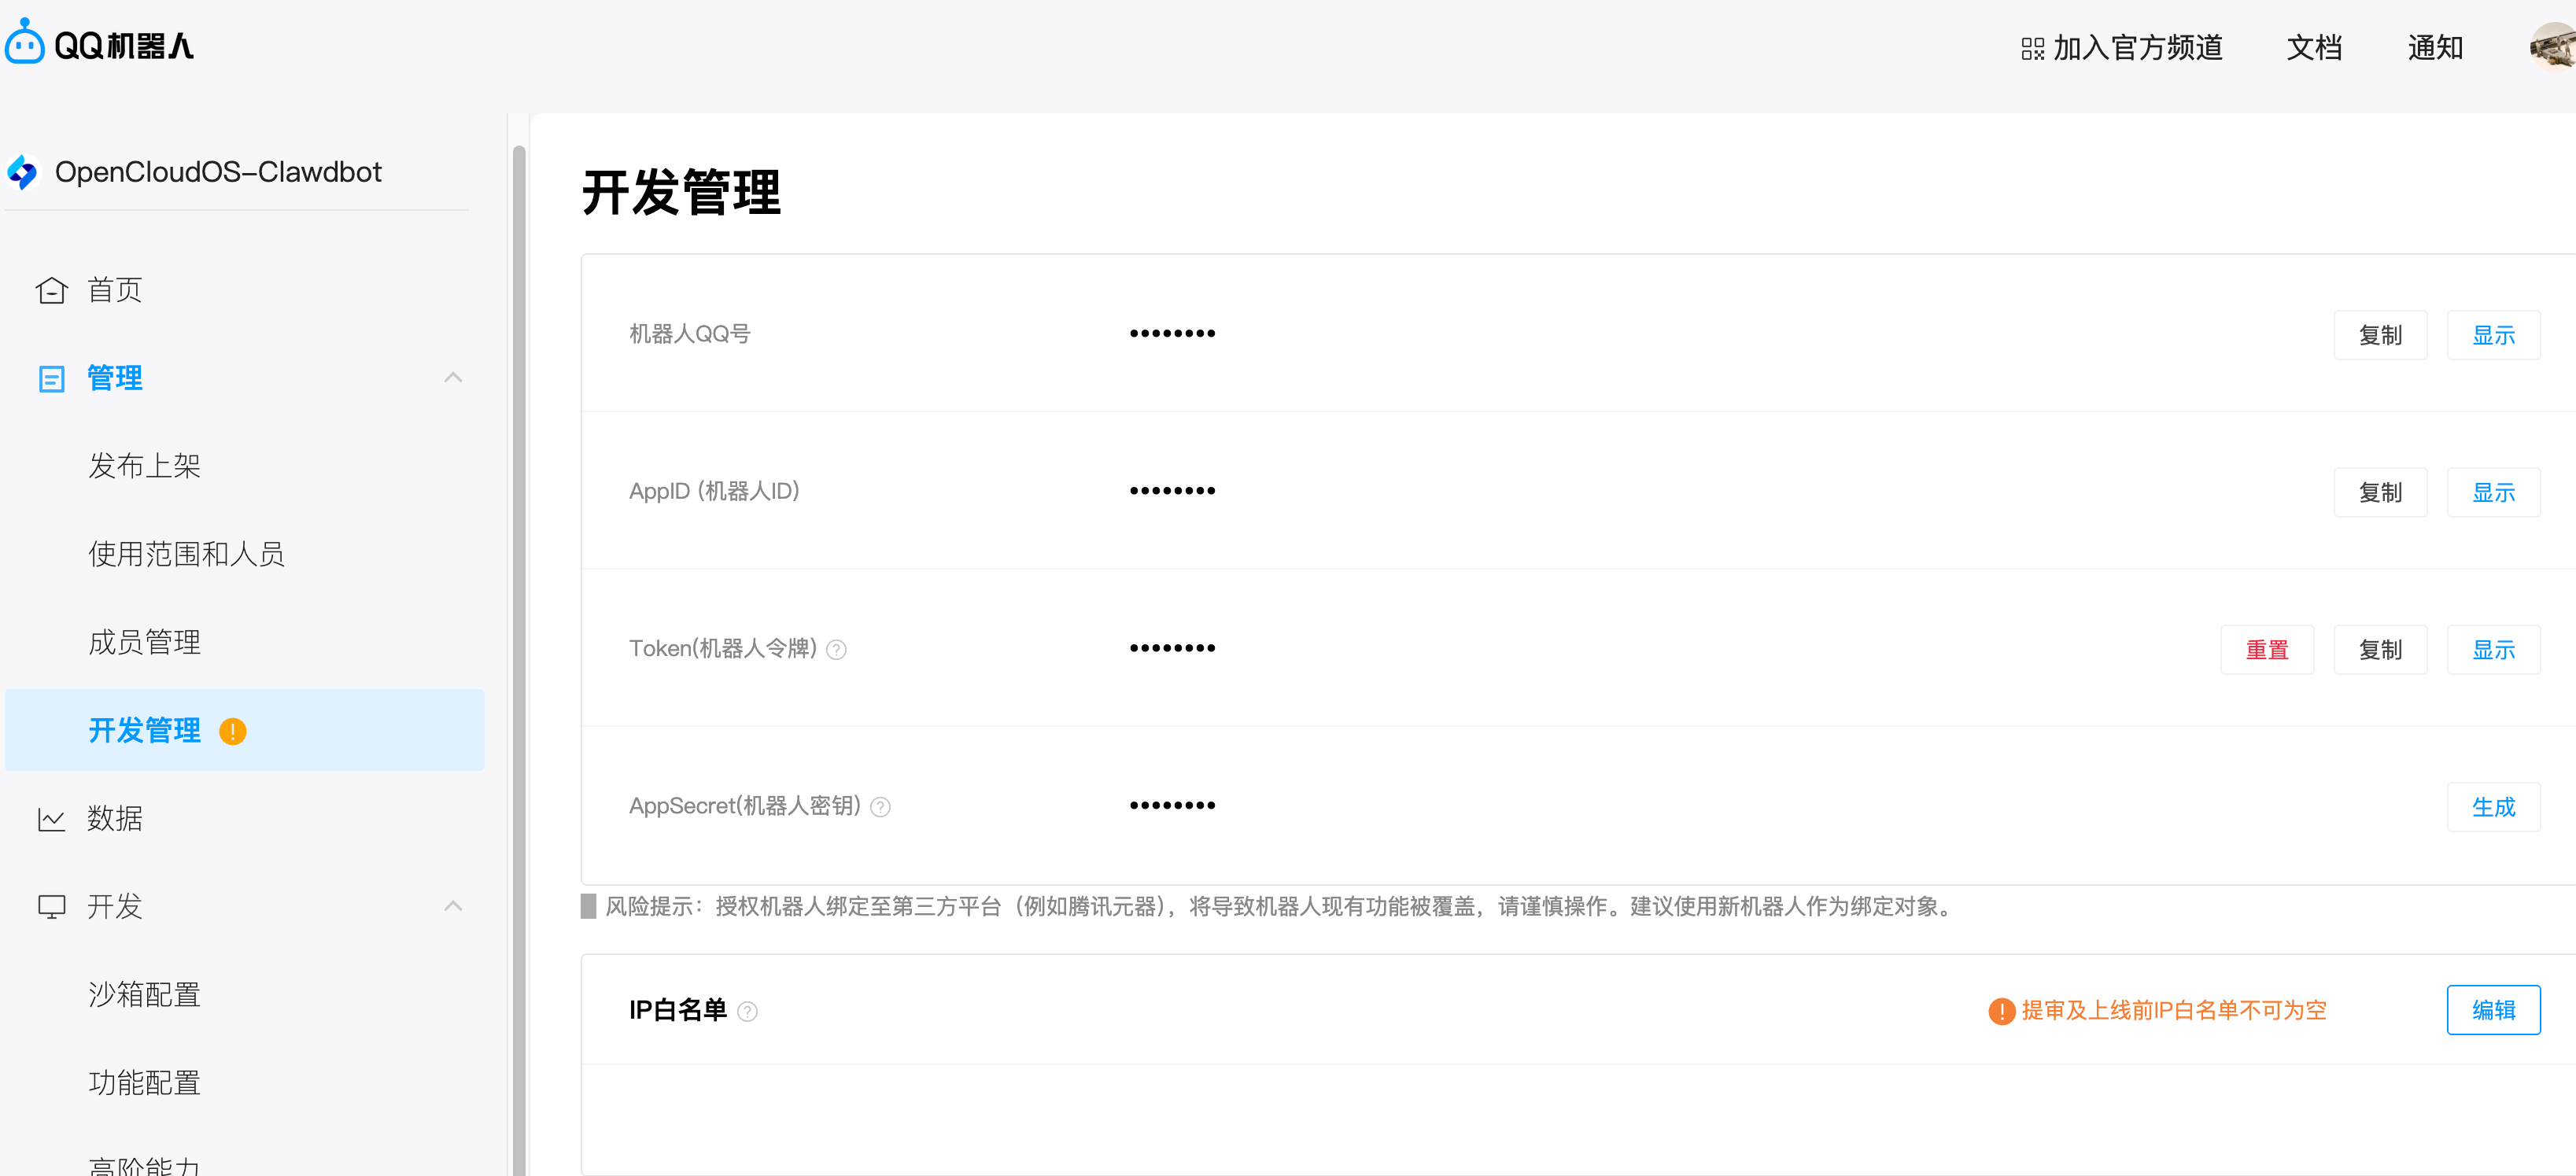Open 文档 in the top navigation
2576x1176 pixels.
(x=2313, y=48)
